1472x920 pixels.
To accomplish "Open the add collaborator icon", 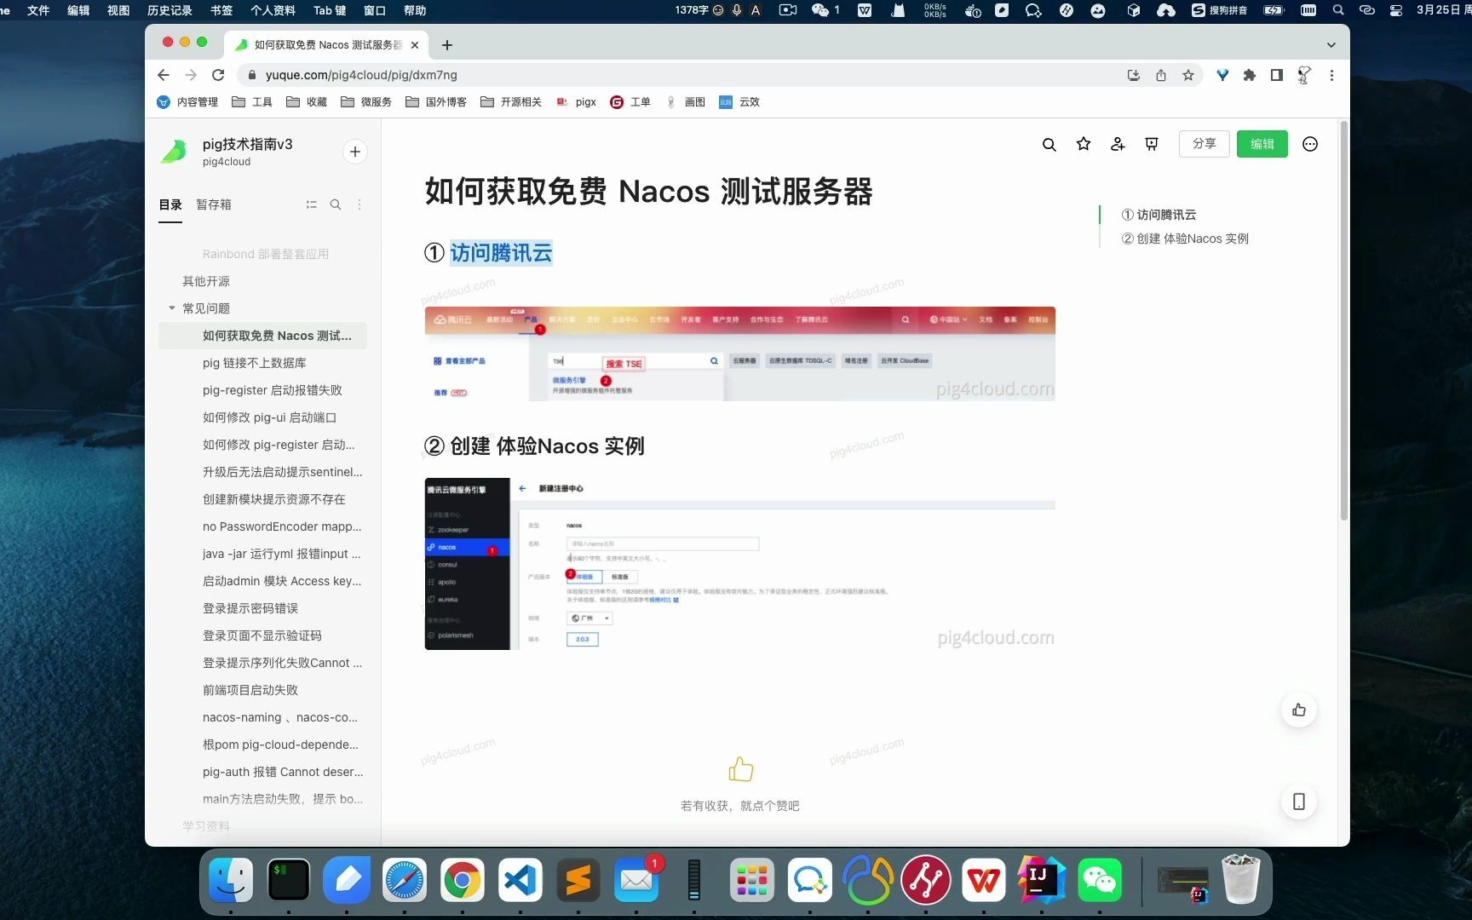I will 1118,144.
